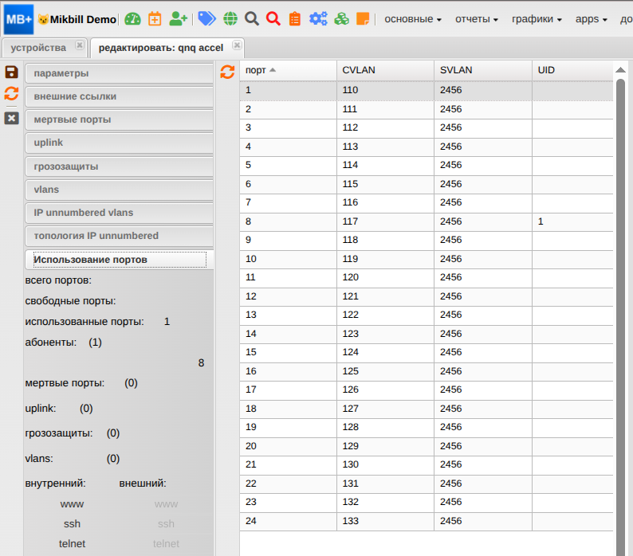This screenshot has width=633, height=556.
Task: Save device with the floppy disk icon
Action: pyautogui.click(x=11, y=72)
